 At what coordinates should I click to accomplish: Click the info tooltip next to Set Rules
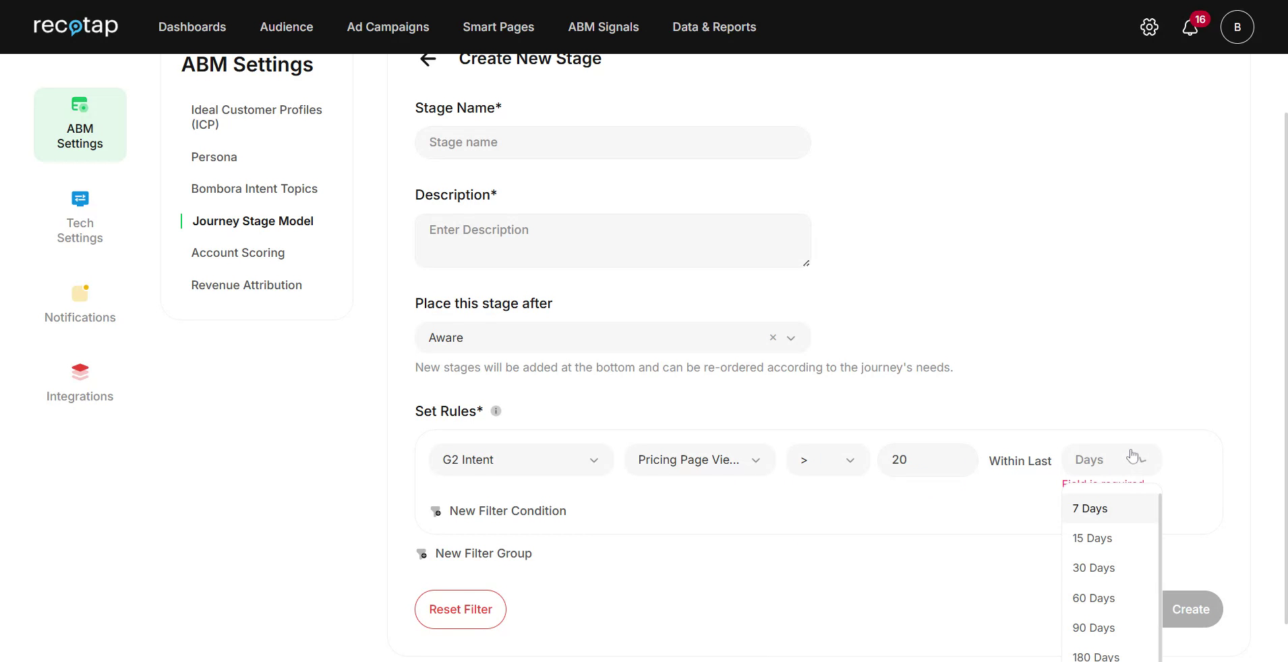(496, 411)
